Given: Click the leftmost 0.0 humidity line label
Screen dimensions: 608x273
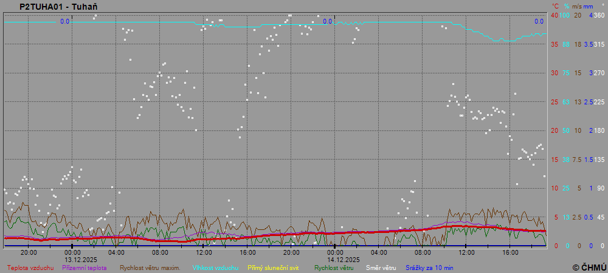Looking at the screenshot, I should coord(64,21).
